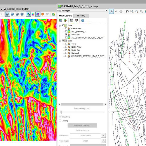
Task: Collapse the Data group tree node
Action: click(60, 26)
